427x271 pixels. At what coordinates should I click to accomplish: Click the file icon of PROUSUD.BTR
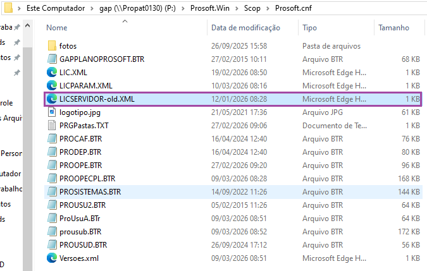point(52,245)
